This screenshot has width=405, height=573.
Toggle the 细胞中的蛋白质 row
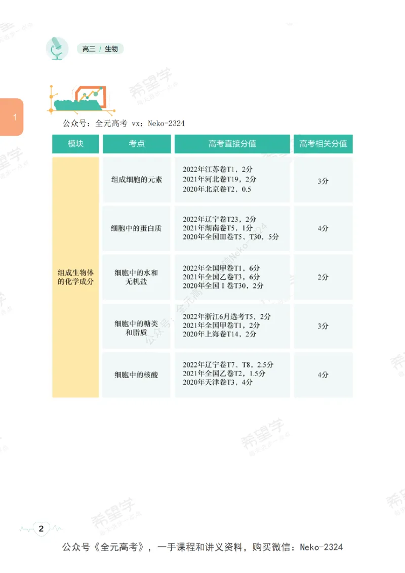pyautogui.click(x=137, y=228)
